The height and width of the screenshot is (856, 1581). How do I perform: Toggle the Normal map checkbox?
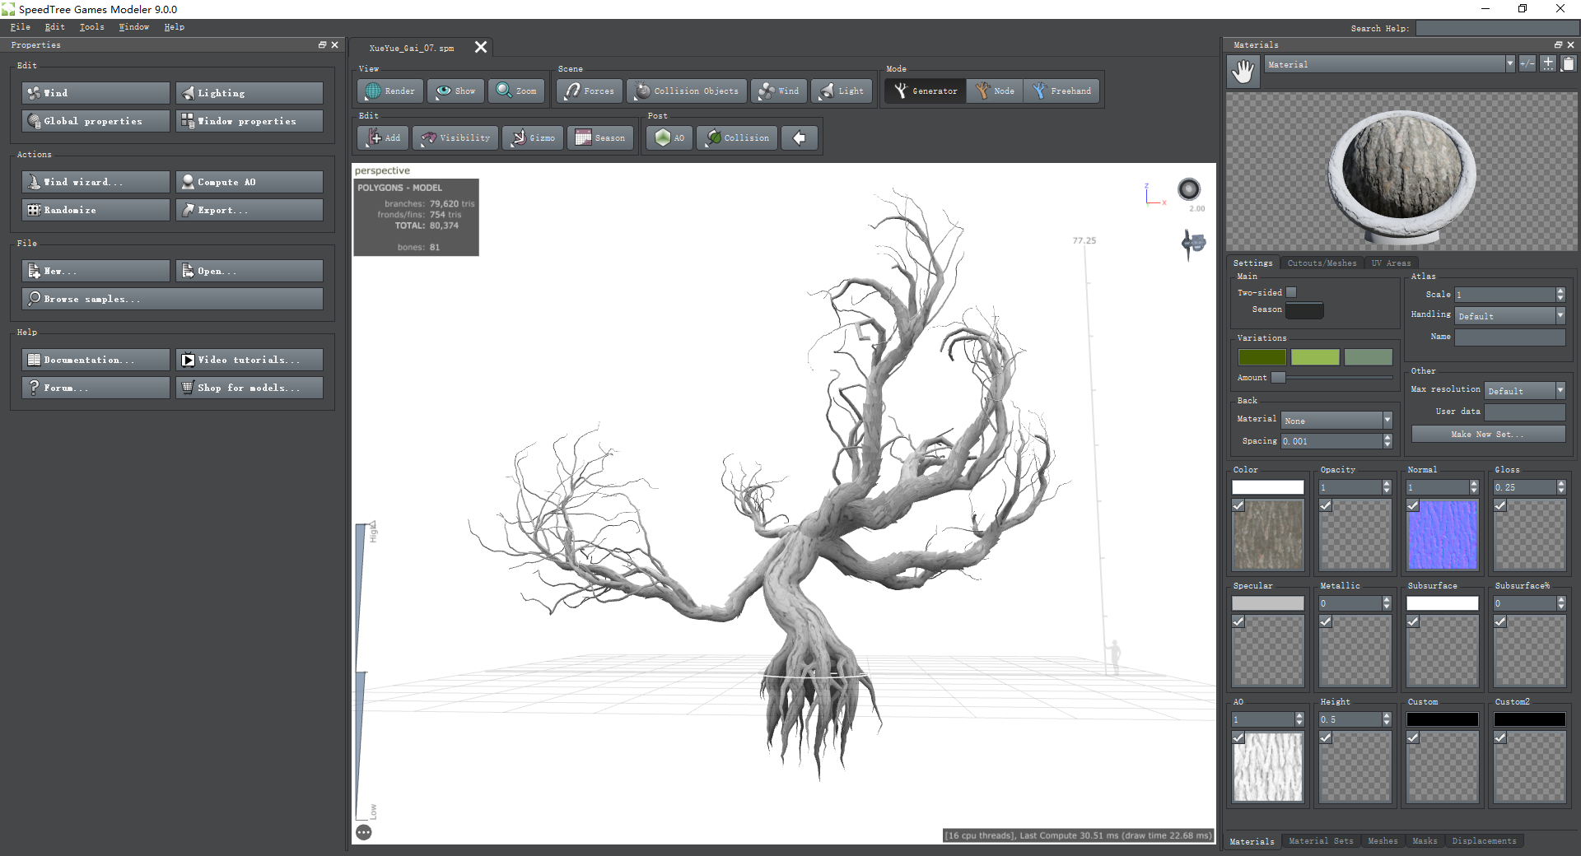pyautogui.click(x=1413, y=506)
